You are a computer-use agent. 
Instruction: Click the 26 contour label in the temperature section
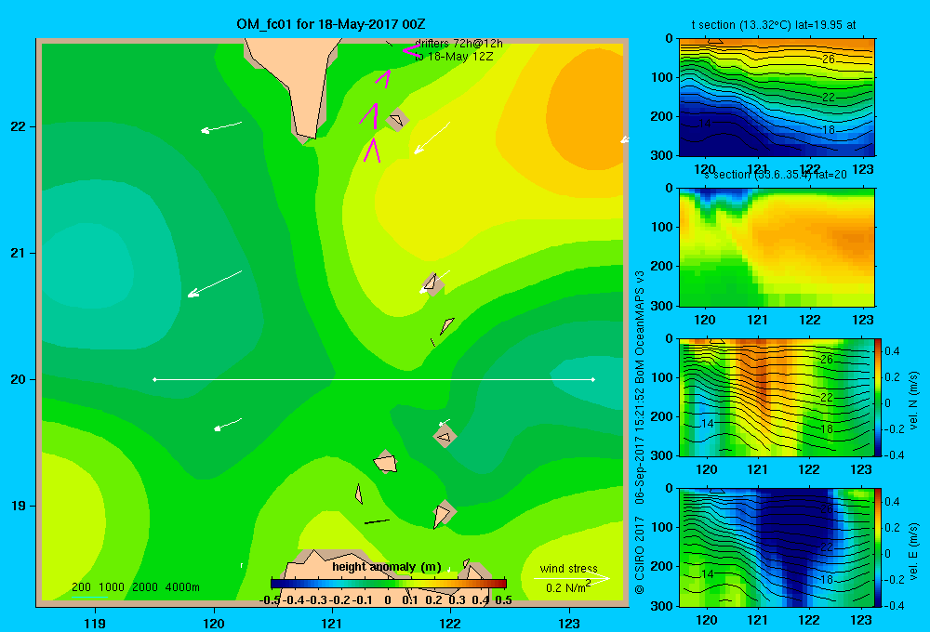(828, 59)
